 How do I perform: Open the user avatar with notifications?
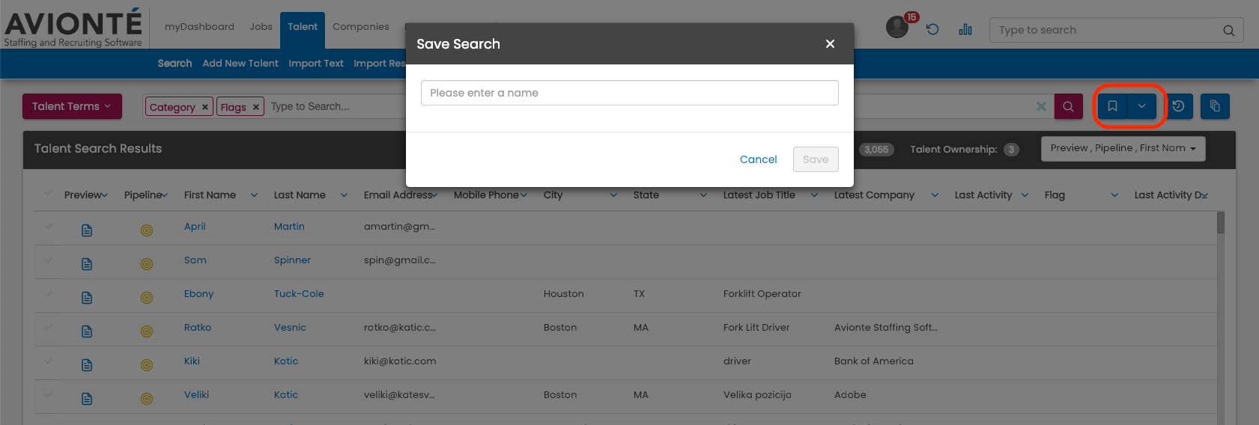(x=897, y=27)
